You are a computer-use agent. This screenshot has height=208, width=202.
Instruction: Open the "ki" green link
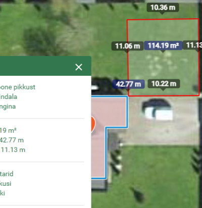pyautogui.click(x=3, y=193)
